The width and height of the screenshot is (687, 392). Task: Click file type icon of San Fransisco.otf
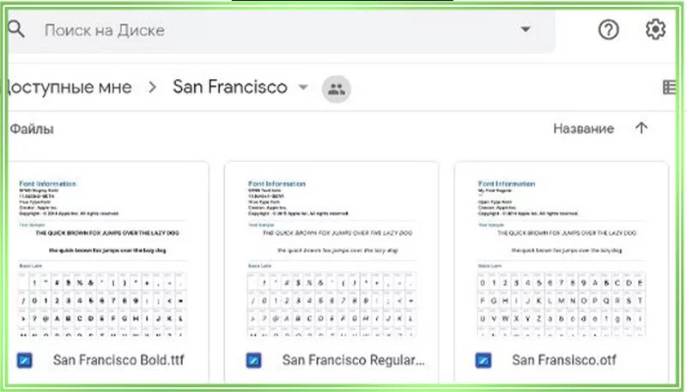tap(483, 360)
